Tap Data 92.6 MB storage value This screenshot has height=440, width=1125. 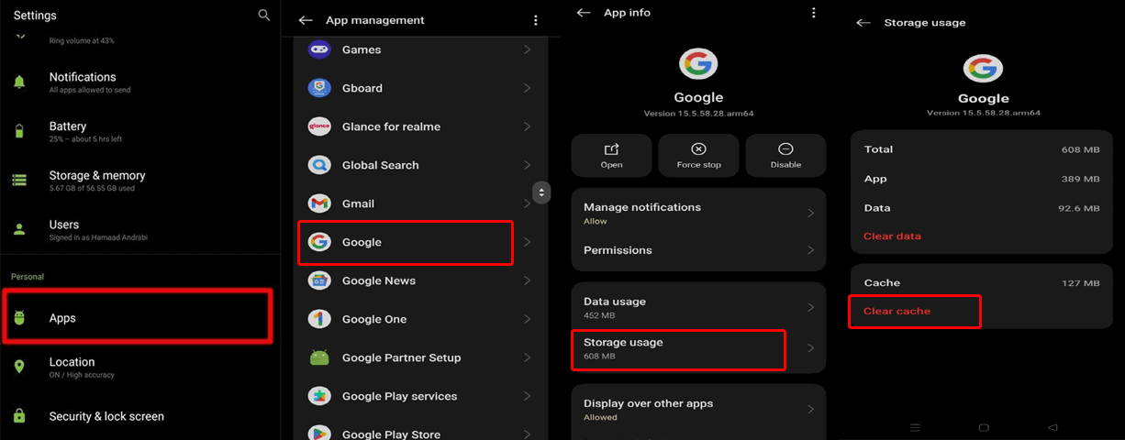click(1078, 208)
